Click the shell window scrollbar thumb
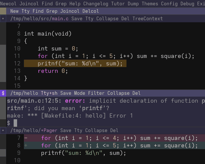Screen dimensions: 205x164 (x=3, y=108)
